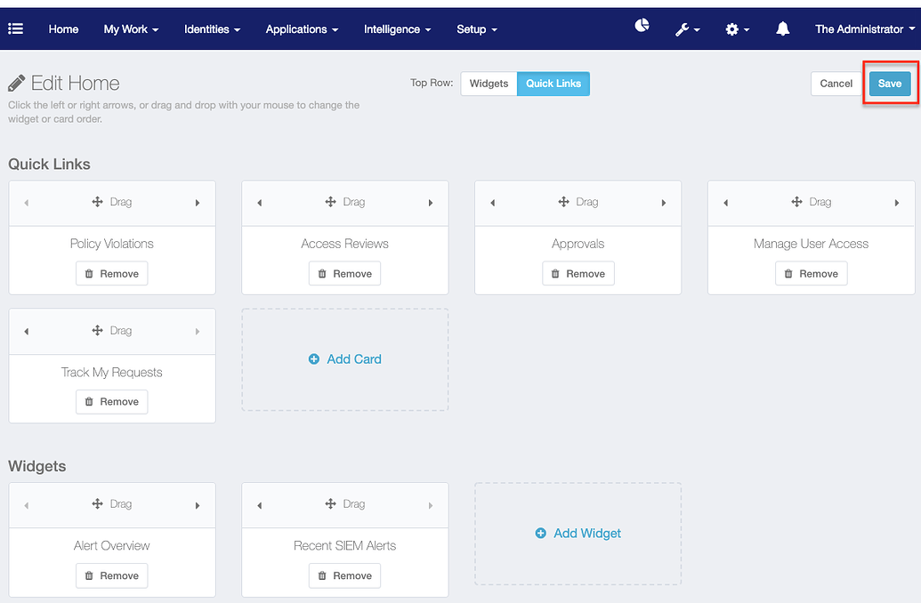Select the Quick Links toggle option

[553, 83]
